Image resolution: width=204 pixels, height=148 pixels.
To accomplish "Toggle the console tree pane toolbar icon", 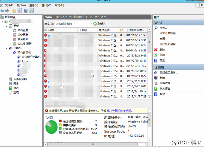I will (19, 11).
